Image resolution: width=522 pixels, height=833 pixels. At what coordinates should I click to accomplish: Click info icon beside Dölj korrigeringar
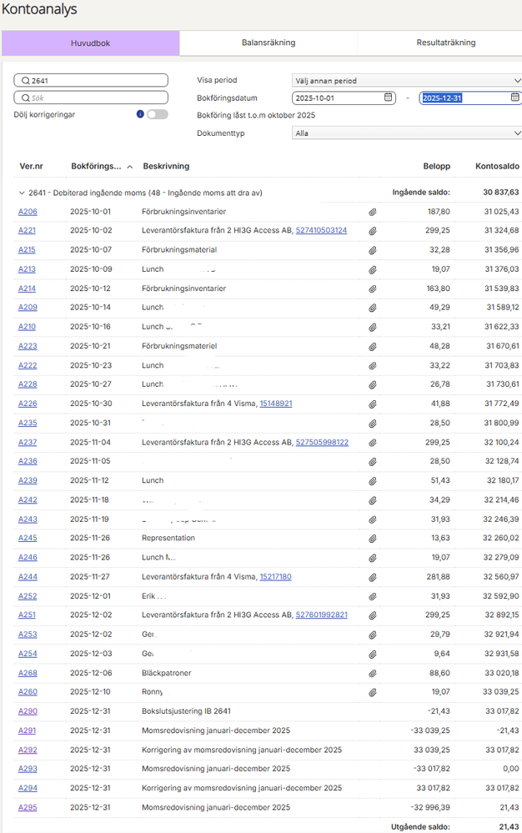click(x=140, y=114)
